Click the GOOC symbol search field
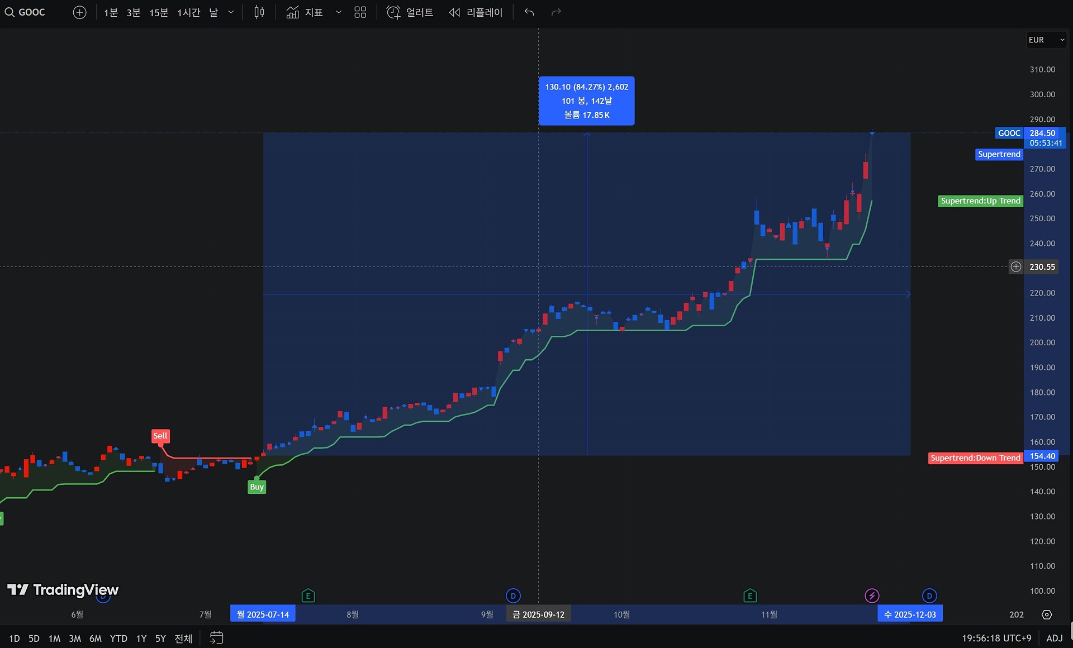The image size is (1073, 648). tap(31, 12)
